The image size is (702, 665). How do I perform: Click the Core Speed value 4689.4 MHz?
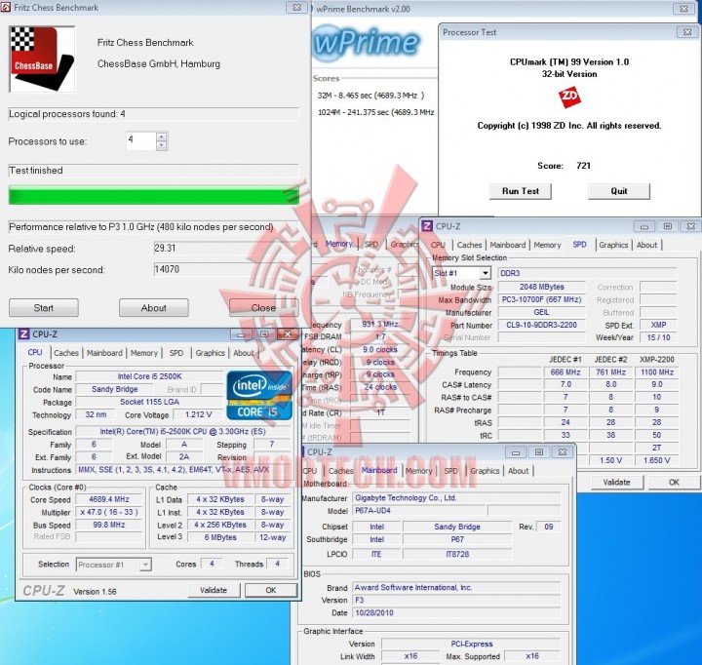coord(109,499)
